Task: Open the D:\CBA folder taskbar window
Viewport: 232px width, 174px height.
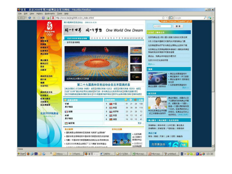Action: (123, 154)
